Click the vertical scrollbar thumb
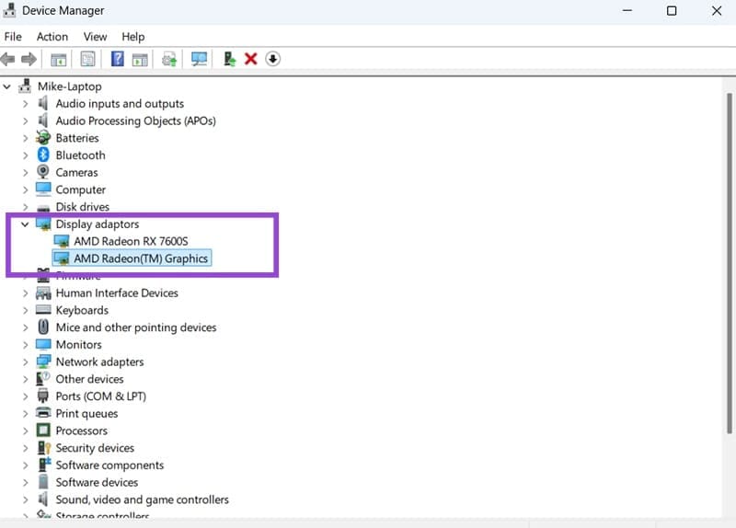 pos(729,263)
